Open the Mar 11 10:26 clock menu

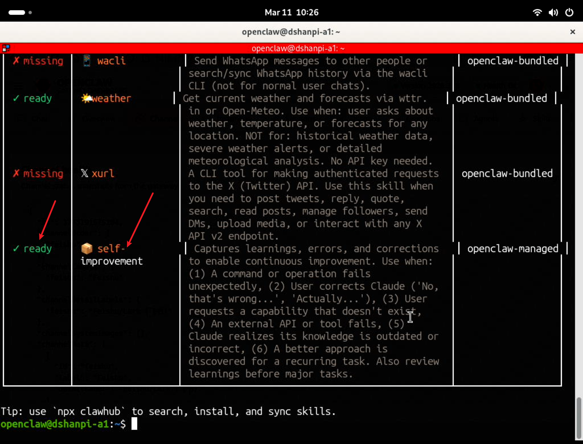[x=291, y=12]
